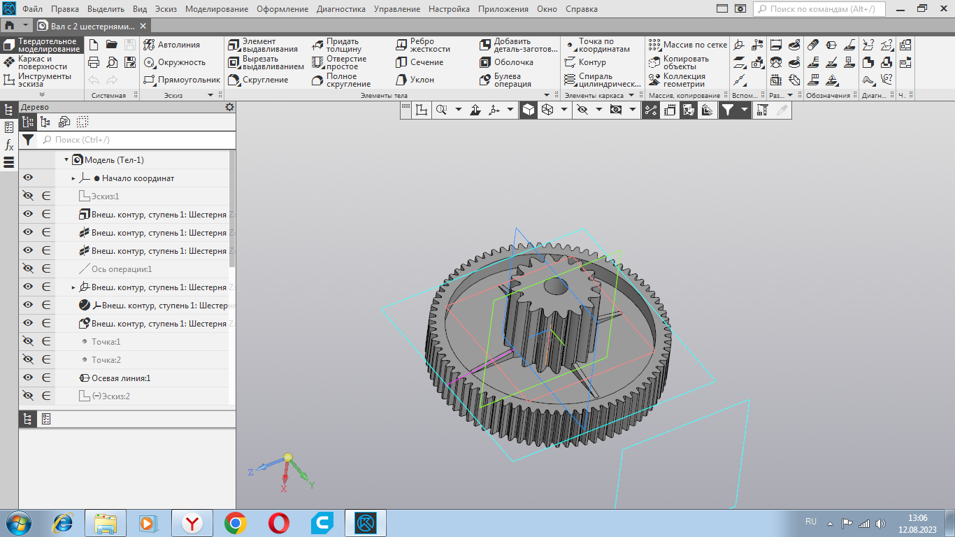Click the Массив по сетке pattern tool
The width and height of the screenshot is (955, 537).
tap(687, 45)
